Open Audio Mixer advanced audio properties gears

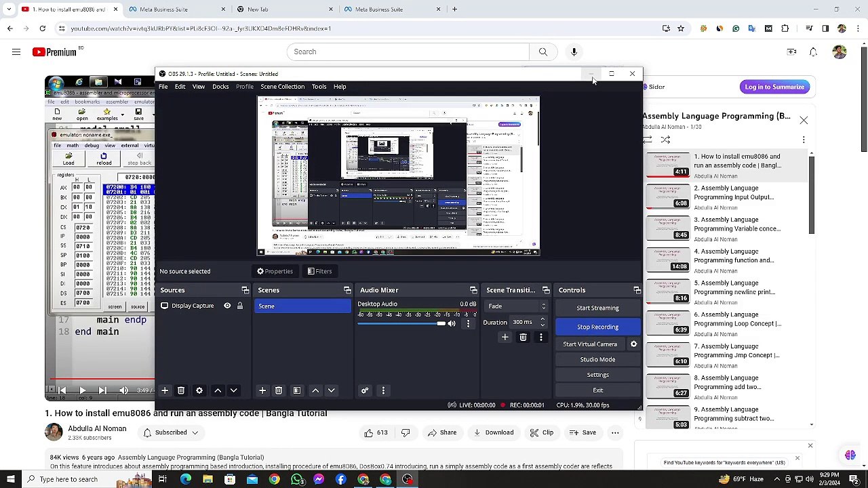click(x=365, y=390)
